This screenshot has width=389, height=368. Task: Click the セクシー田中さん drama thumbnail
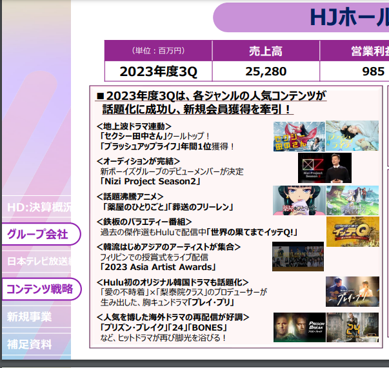[x=299, y=136]
